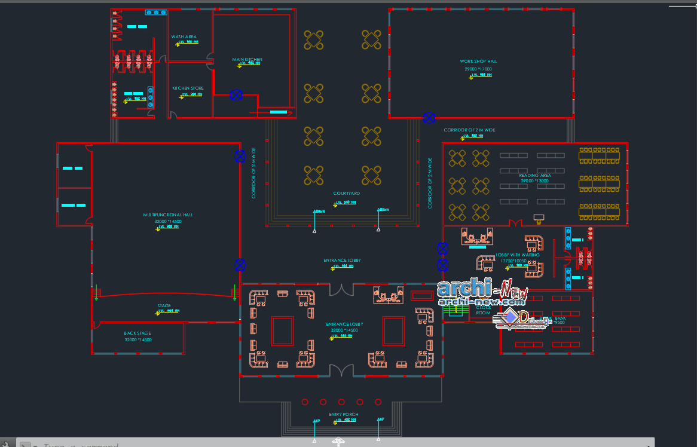Select a dining table block in the Courtyard
697x447 pixels.
pyautogui.click(x=313, y=137)
